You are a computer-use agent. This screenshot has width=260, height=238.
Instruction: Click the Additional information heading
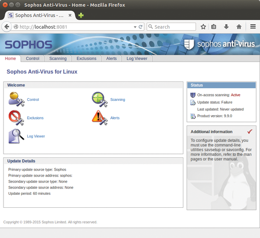point(211,132)
